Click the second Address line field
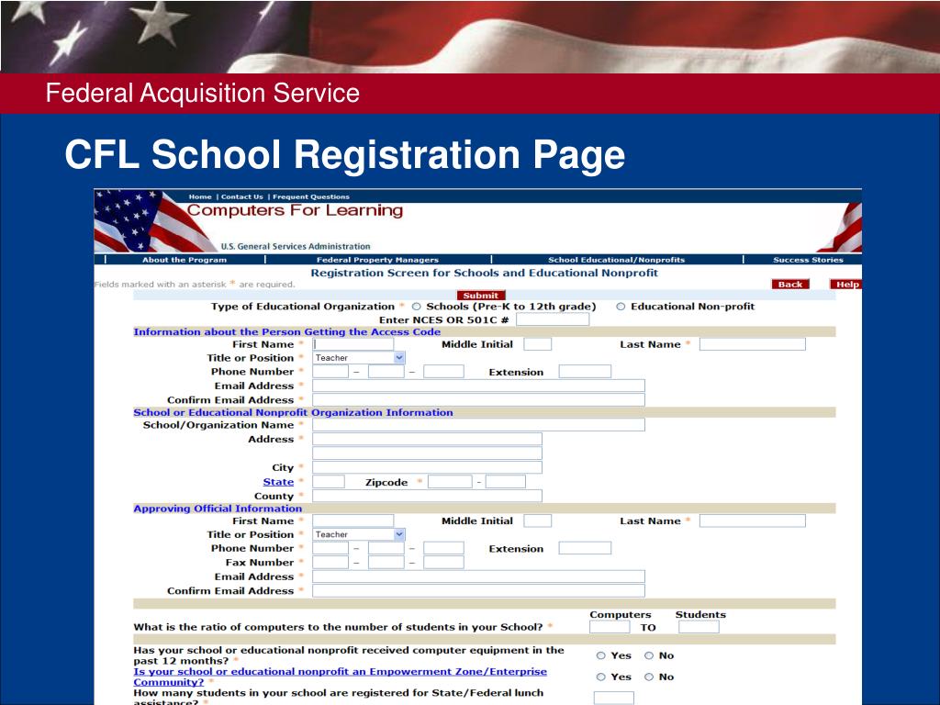 (427, 453)
